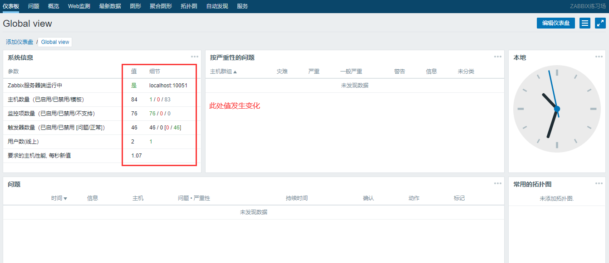This screenshot has height=263, width=609.
Task: Click the 问题 • 严重性 column header
Action: [x=194, y=198]
